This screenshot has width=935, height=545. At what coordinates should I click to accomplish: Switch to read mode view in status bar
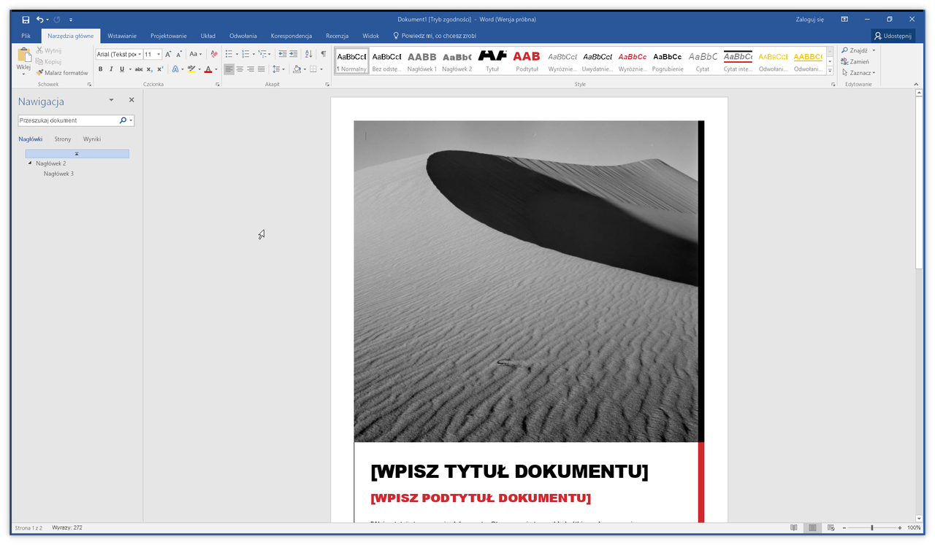click(x=794, y=527)
